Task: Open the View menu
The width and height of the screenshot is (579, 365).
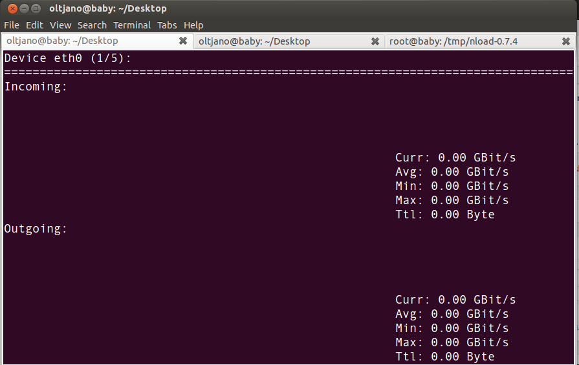Action: pyautogui.click(x=60, y=25)
